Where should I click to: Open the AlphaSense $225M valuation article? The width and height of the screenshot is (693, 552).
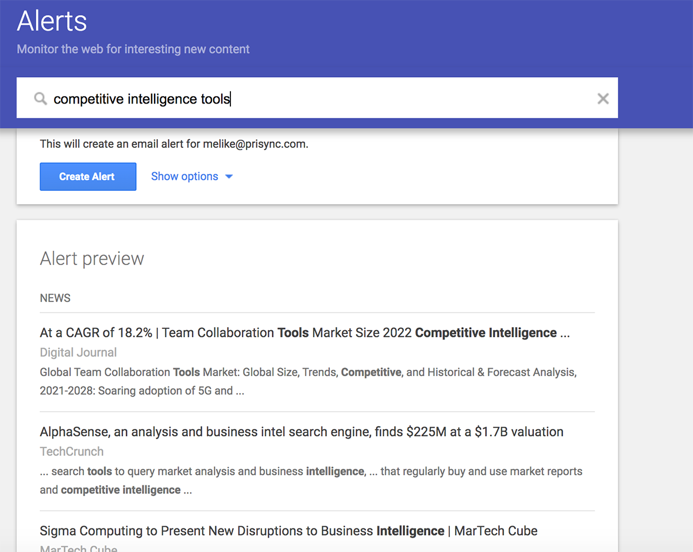[301, 432]
